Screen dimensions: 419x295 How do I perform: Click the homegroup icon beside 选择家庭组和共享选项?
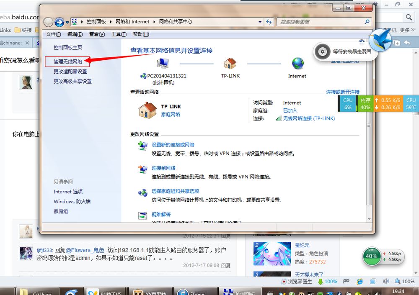click(x=143, y=192)
